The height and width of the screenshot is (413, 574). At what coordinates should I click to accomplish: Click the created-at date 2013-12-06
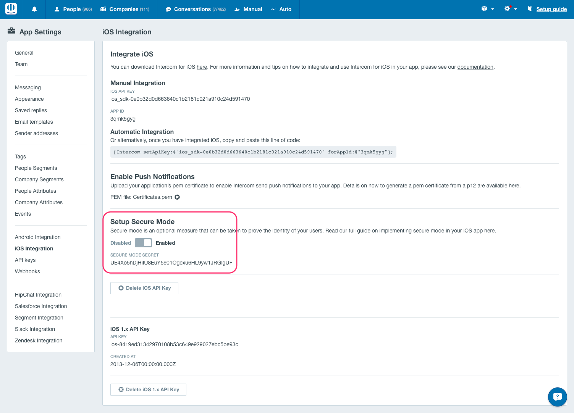143,364
